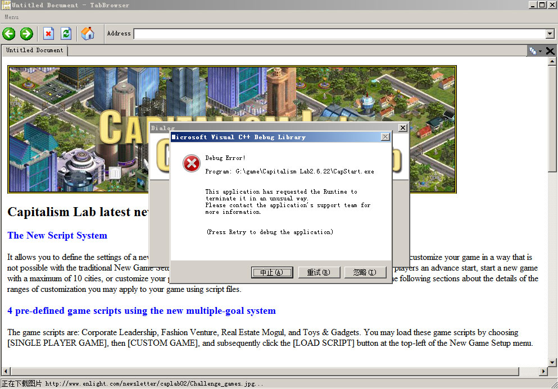The image size is (558, 389).
Task: Minimize the TabBrowser window
Action: (533, 5)
